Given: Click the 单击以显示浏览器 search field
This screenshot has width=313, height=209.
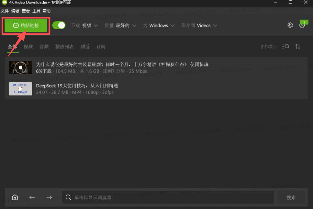Looking at the screenshot, I should pos(168,197).
